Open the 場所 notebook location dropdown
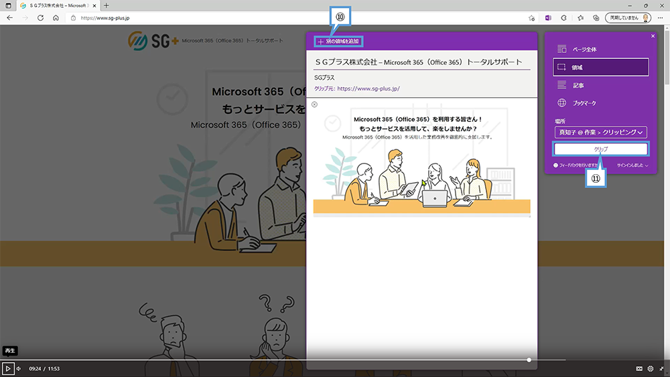The height and width of the screenshot is (377, 670). point(601,133)
